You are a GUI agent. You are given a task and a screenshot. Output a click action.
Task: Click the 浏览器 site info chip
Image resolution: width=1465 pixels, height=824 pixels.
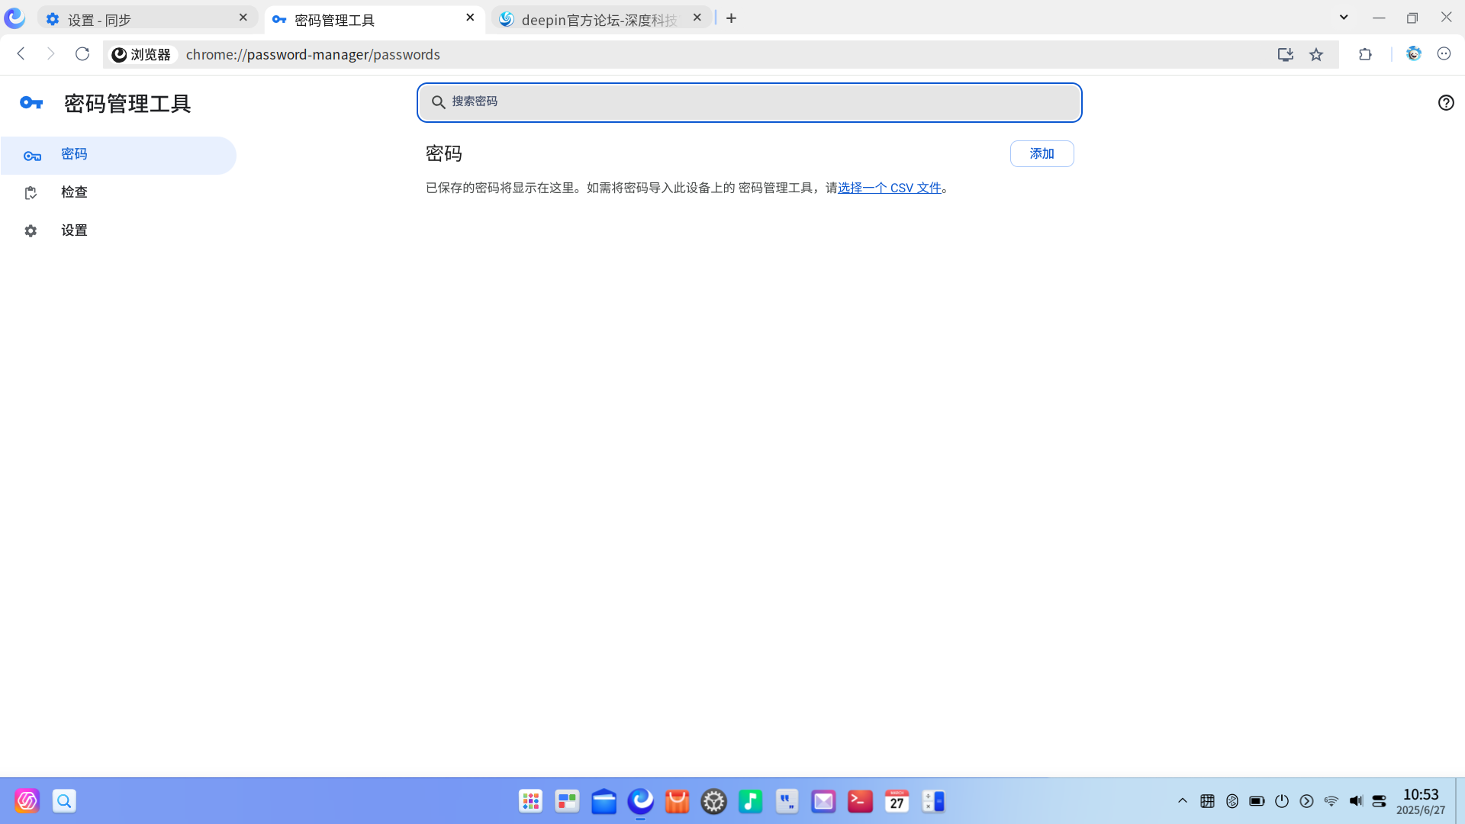click(x=142, y=55)
